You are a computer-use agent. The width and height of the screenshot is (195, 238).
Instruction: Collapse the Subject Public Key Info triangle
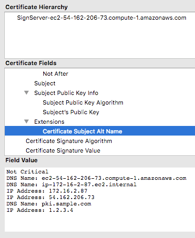[x=27, y=93]
